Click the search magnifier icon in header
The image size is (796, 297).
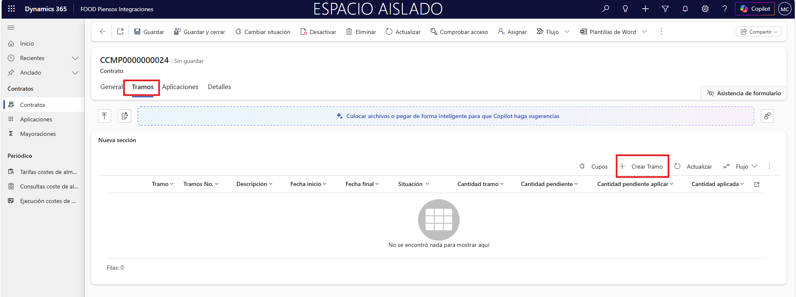click(606, 9)
